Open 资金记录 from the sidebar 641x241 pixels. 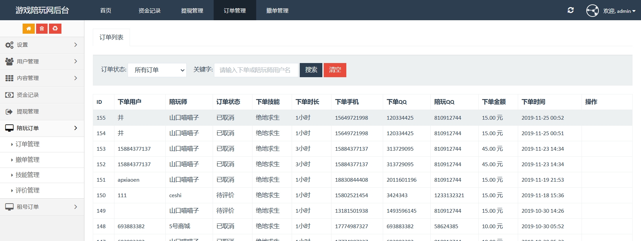pyautogui.click(x=28, y=95)
